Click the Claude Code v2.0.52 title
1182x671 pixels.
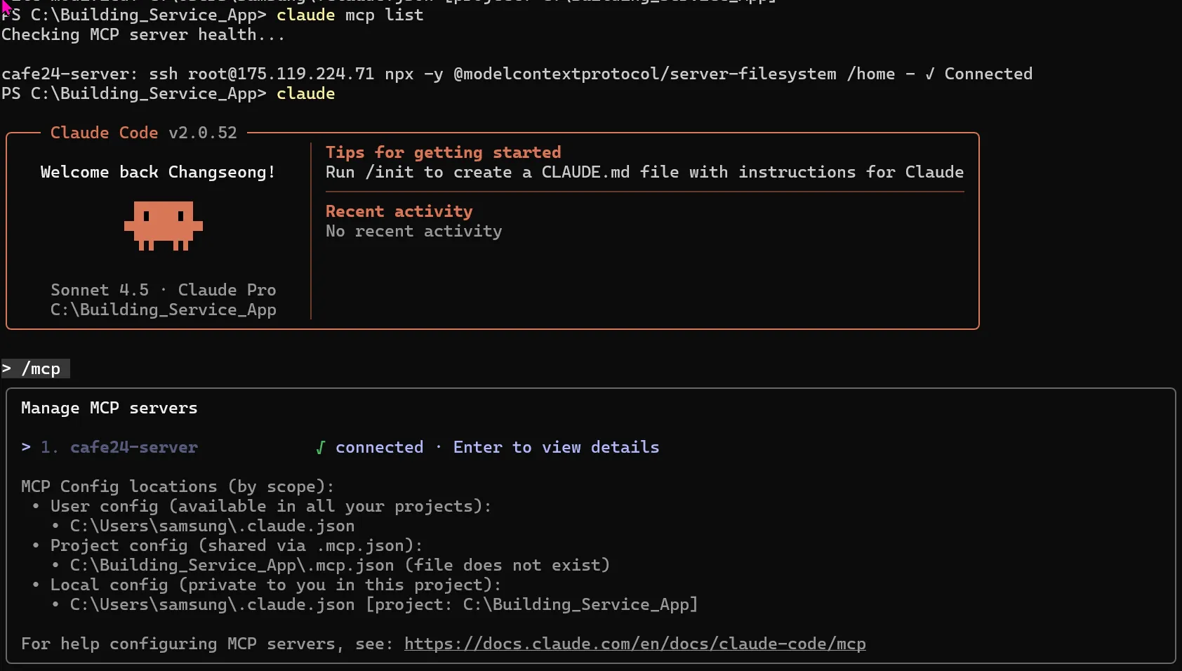coord(143,133)
